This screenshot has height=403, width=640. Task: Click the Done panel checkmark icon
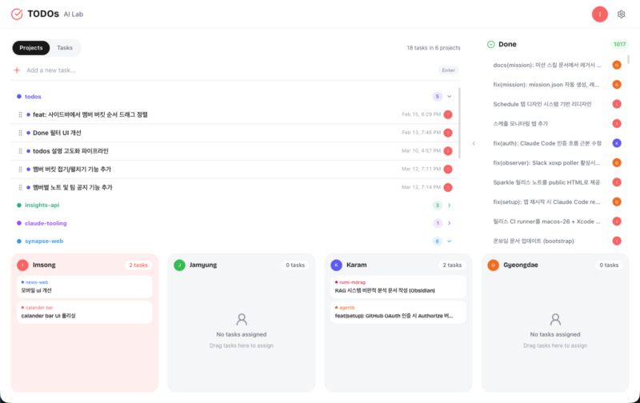tap(490, 44)
